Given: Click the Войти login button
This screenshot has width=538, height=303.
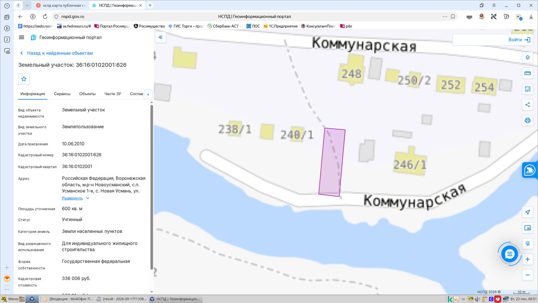Looking at the screenshot, I should tap(519, 40).
